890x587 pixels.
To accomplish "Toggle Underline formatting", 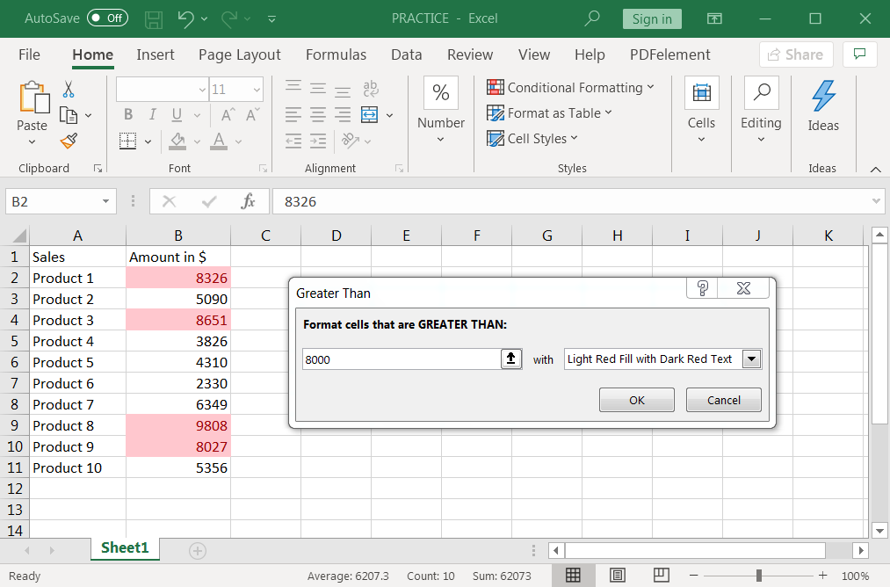I will tap(177, 114).
